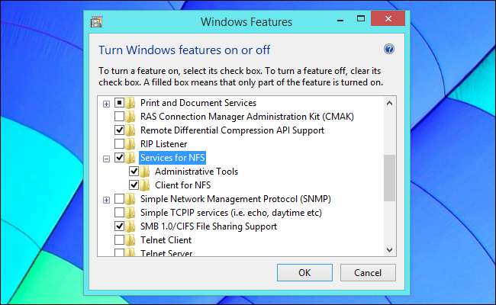Turn off SMB 1.0/CIFS File Sharing Support

[x=118, y=226]
